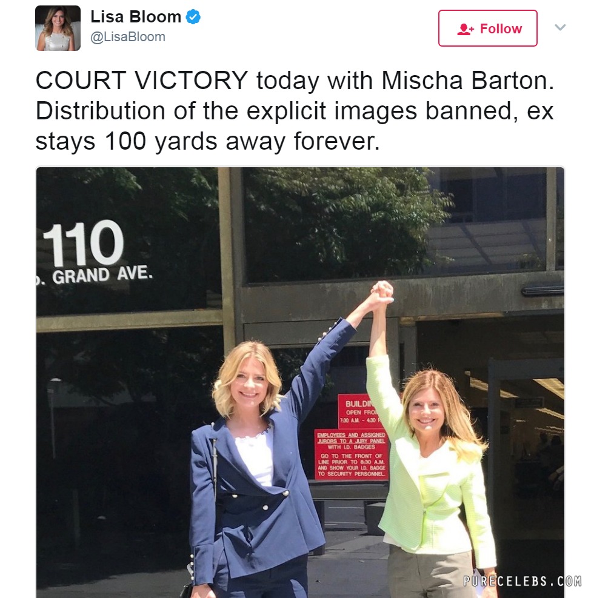The height and width of the screenshot is (598, 591).
Task: Click the tweet text about court victory
Action: [x=295, y=111]
